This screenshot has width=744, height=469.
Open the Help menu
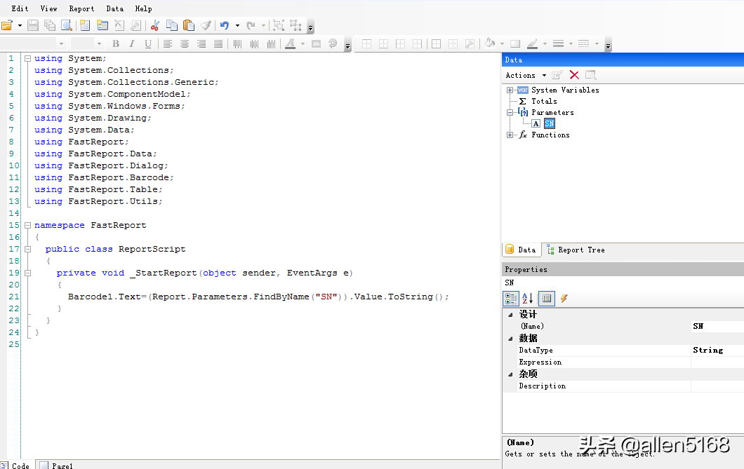(143, 8)
